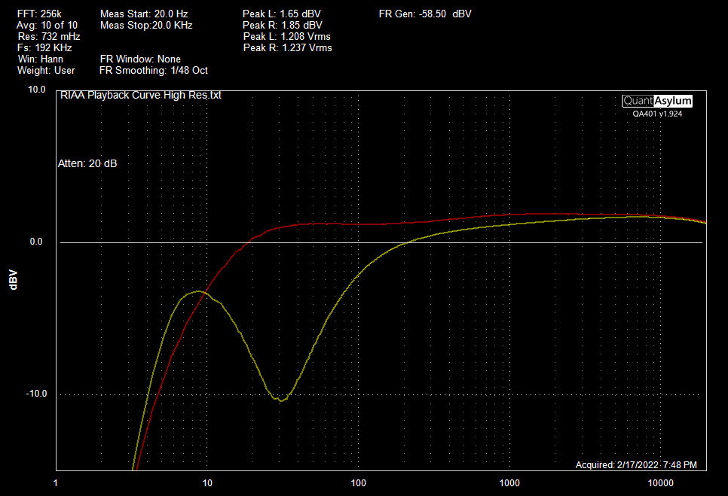Click the x-axis label 10000

[x=660, y=483]
